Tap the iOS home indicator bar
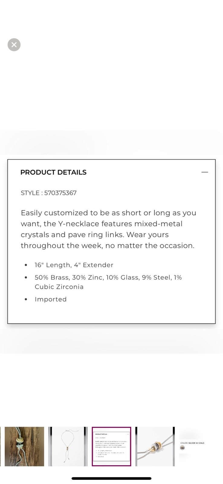 [111, 478]
